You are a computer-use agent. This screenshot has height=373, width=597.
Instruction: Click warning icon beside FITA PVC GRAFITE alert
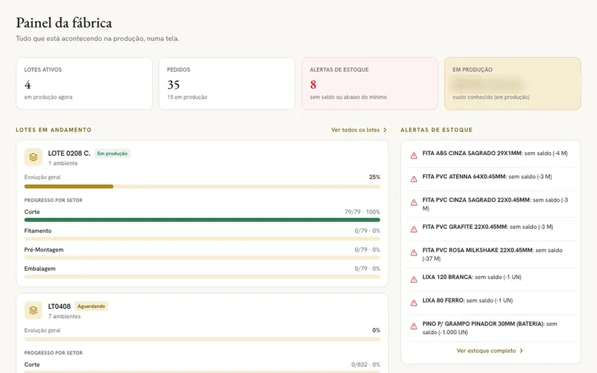point(413,229)
